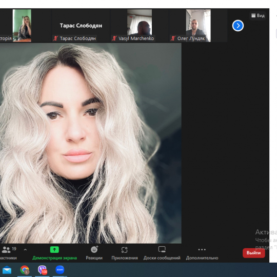Open the Приложения apps icon
Viewport: 277px width, 277px height.
124,250
